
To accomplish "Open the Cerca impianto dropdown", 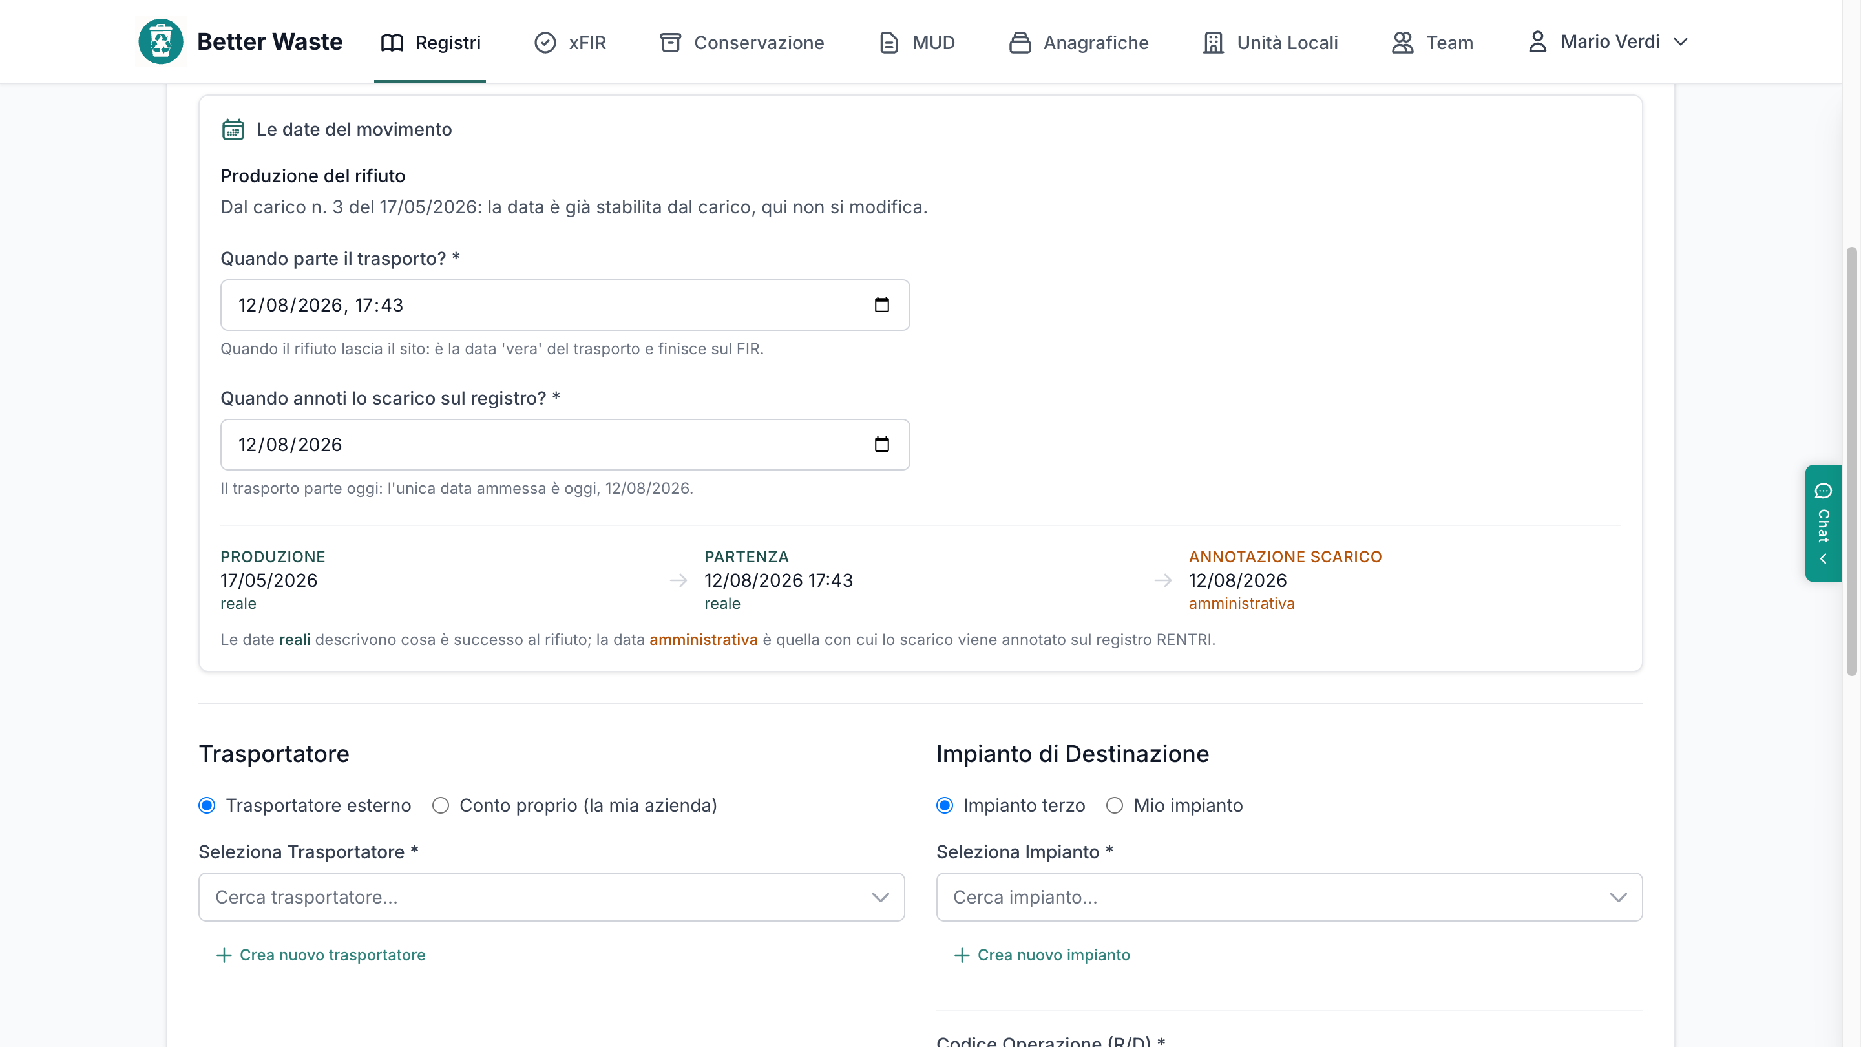I will 1290,898.
